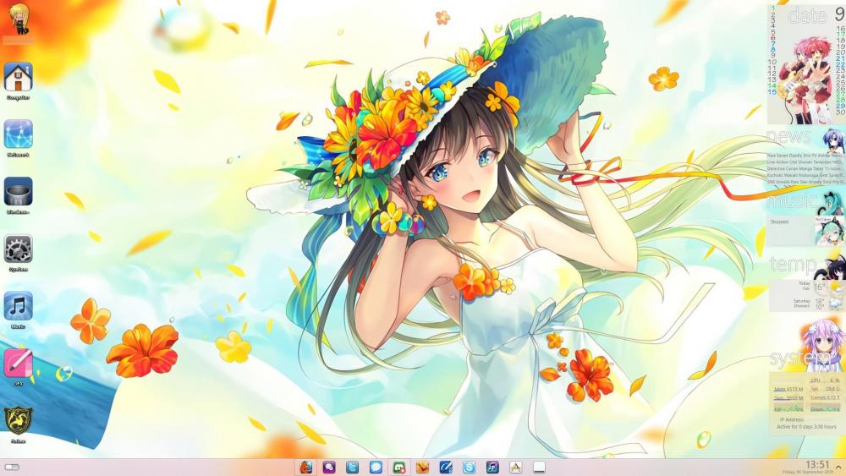The width and height of the screenshot is (846, 476).
Task: Click the album cover in music widget
Action: (828, 230)
